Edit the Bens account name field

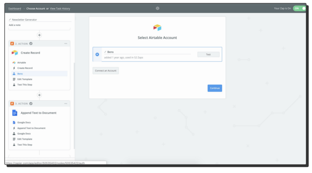pyautogui.click(x=147, y=52)
